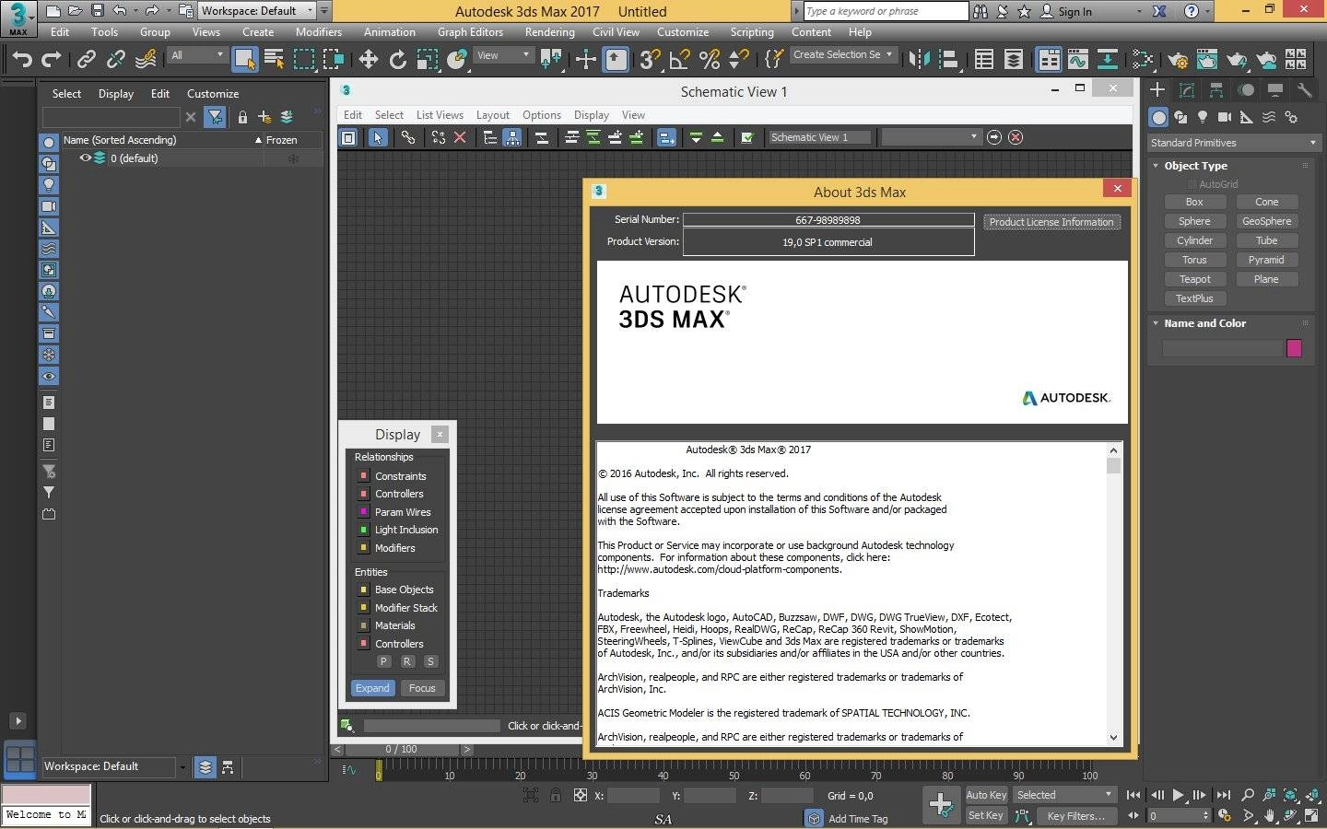This screenshot has height=829, width=1327.
Task: Click Go to End playback button
Action: pos(1223,795)
